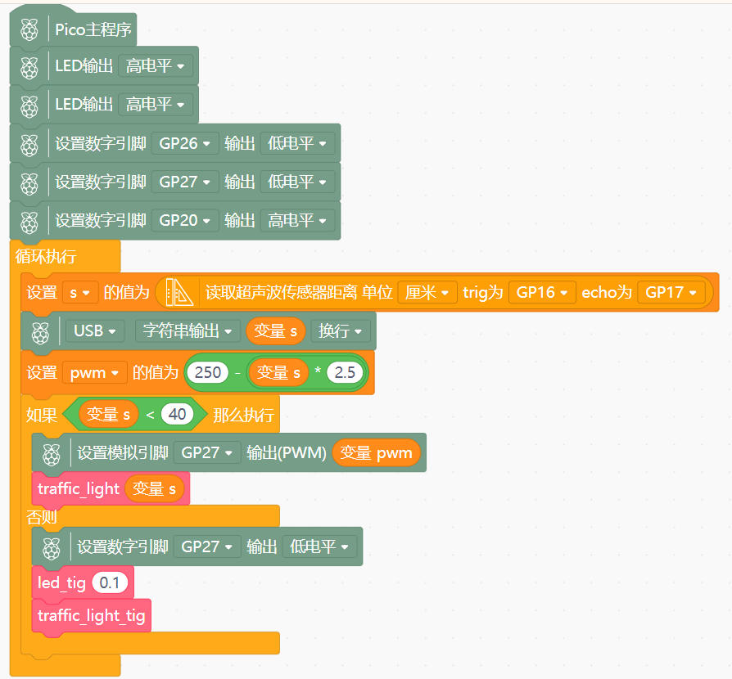732x679 pixels.
Task: Select 变量 pwm reporter block
Action: click(377, 453)
